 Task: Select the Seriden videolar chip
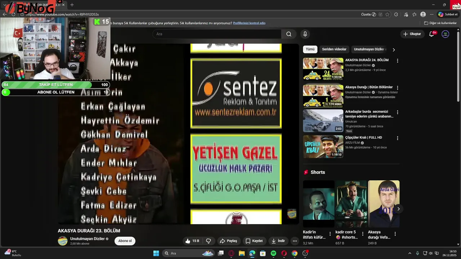[x=334, y=49]
